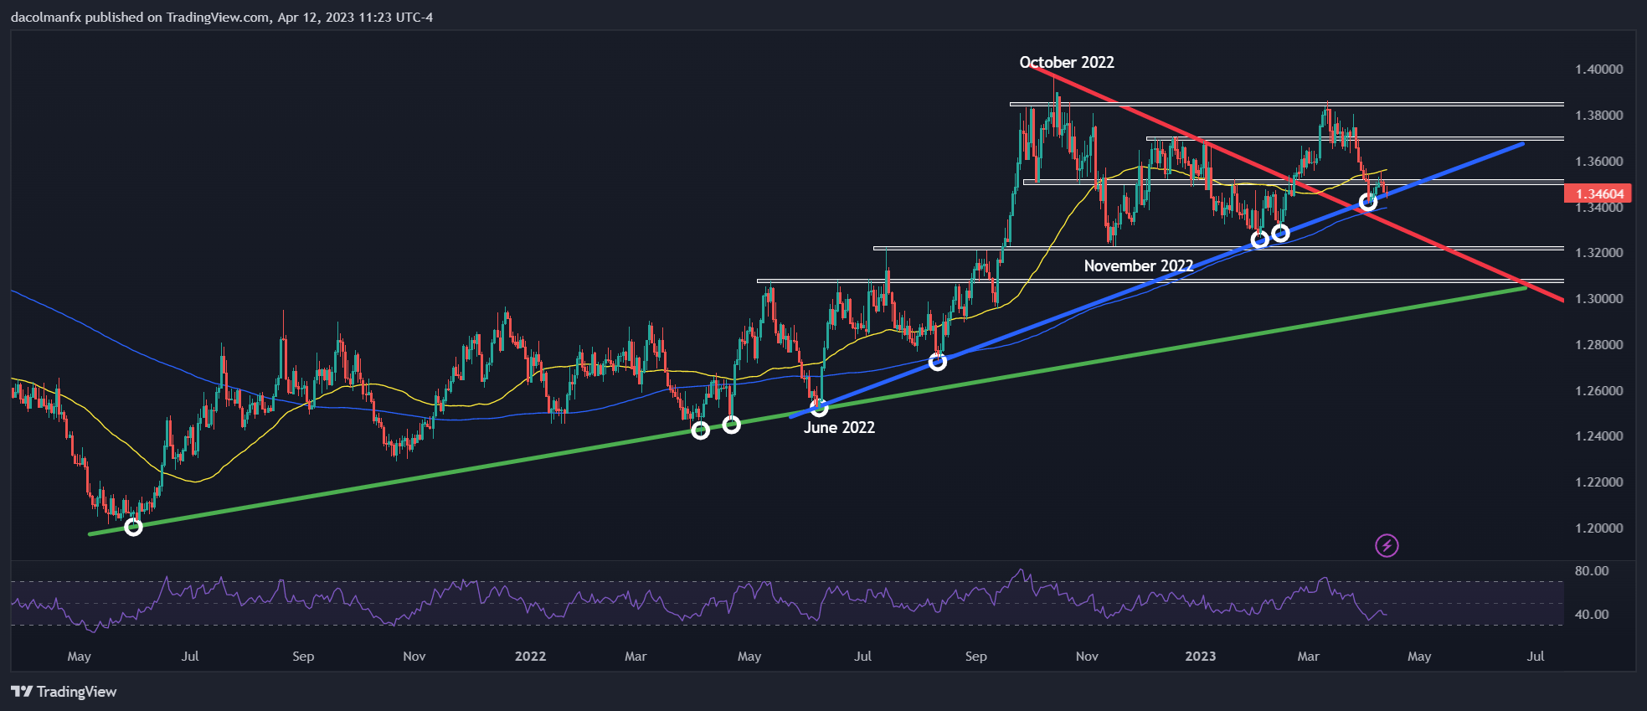The height and width of the screenshot is (711, 1647).
Task: Click the 1.26000 price axis label
Action: click(1599, 391)
